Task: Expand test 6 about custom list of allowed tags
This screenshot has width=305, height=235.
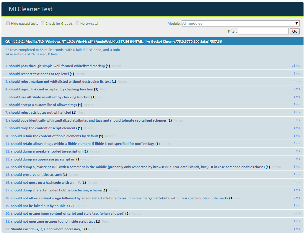Action: tap(43, 105)
